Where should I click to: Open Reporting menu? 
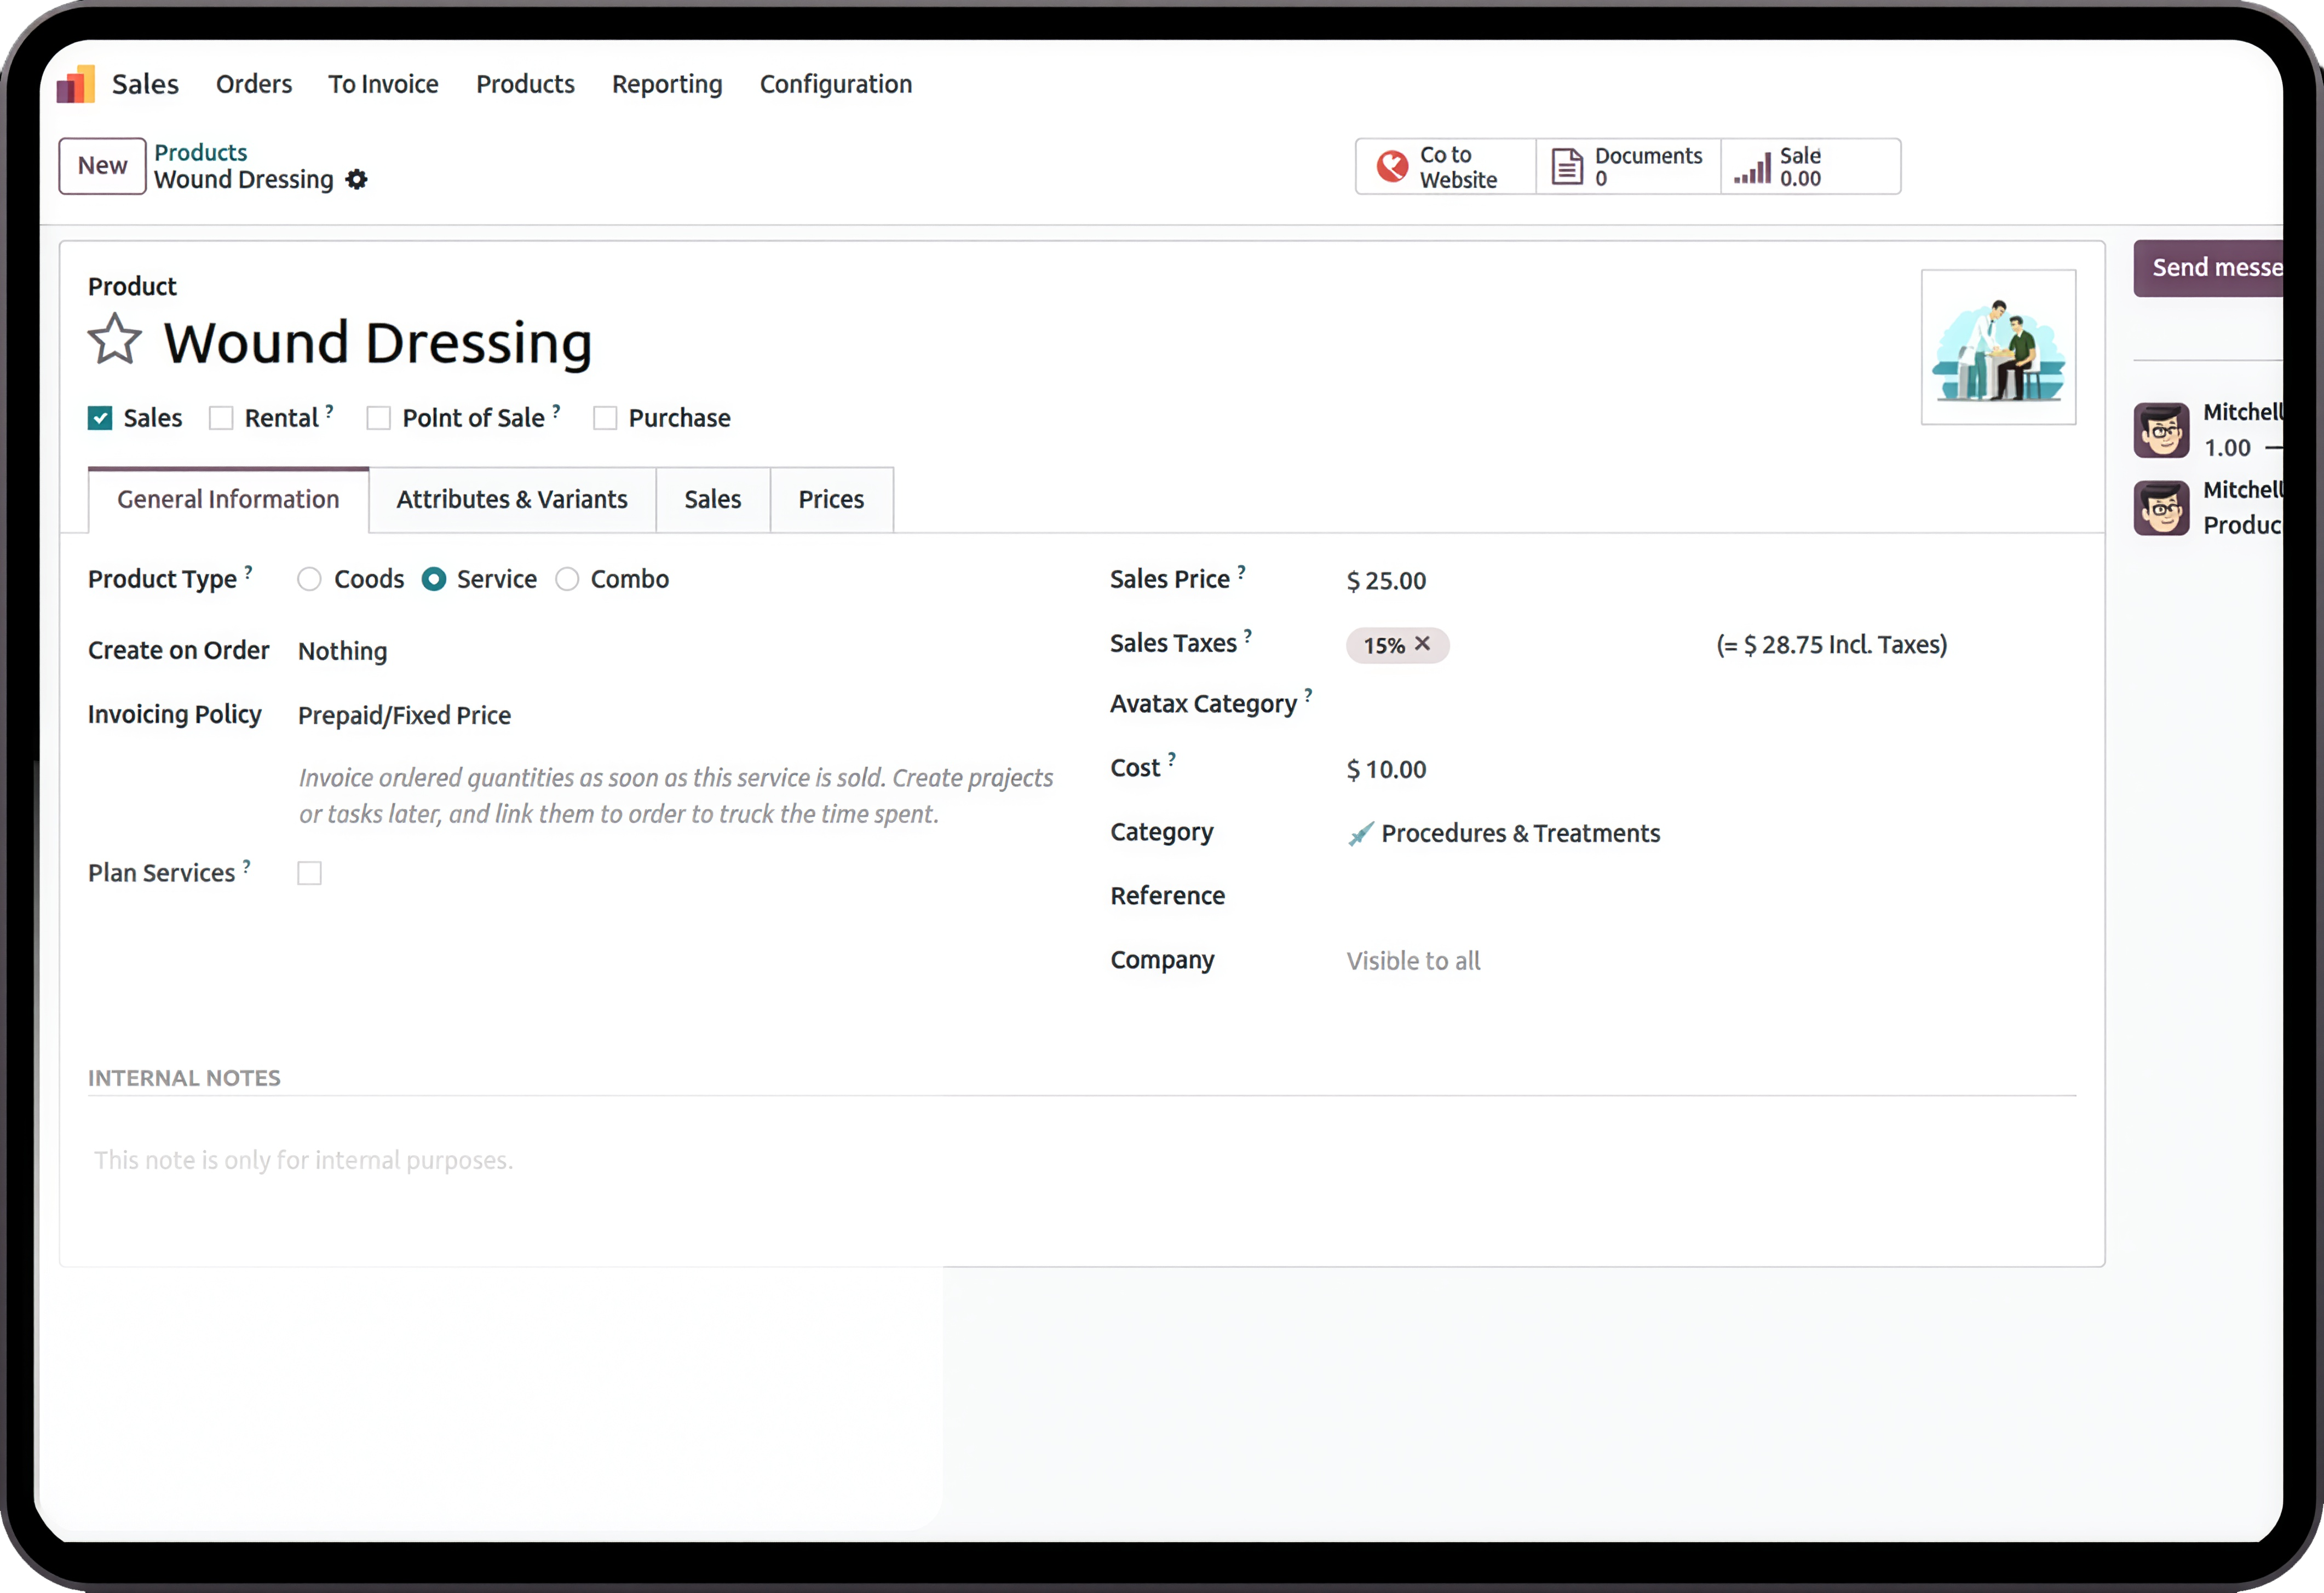click(x=667, y=84)
